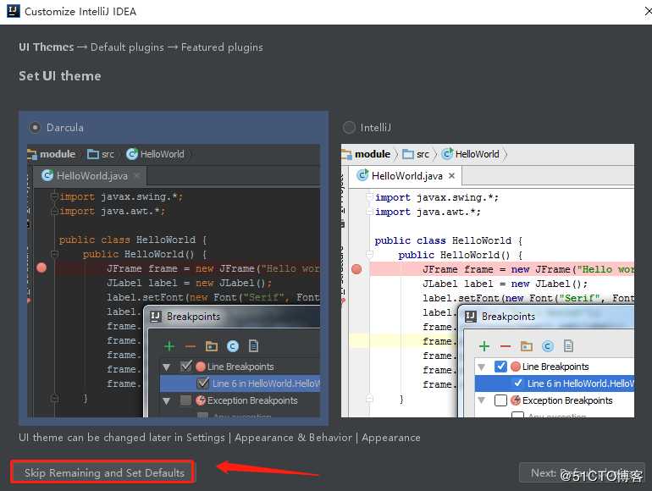Click the group-by-folder icon in IntelliJ Breakpoints

527,346
